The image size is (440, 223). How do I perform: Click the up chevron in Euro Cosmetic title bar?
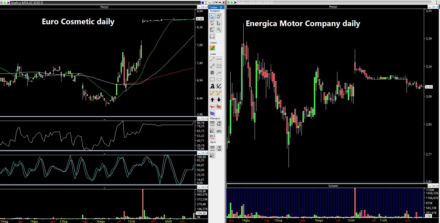(x=220, y=3)
